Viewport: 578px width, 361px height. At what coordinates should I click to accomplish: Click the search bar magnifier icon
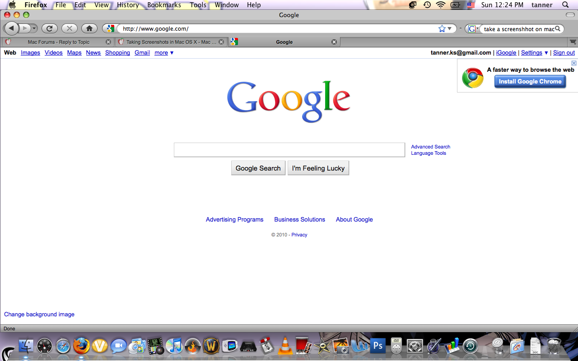558,29
